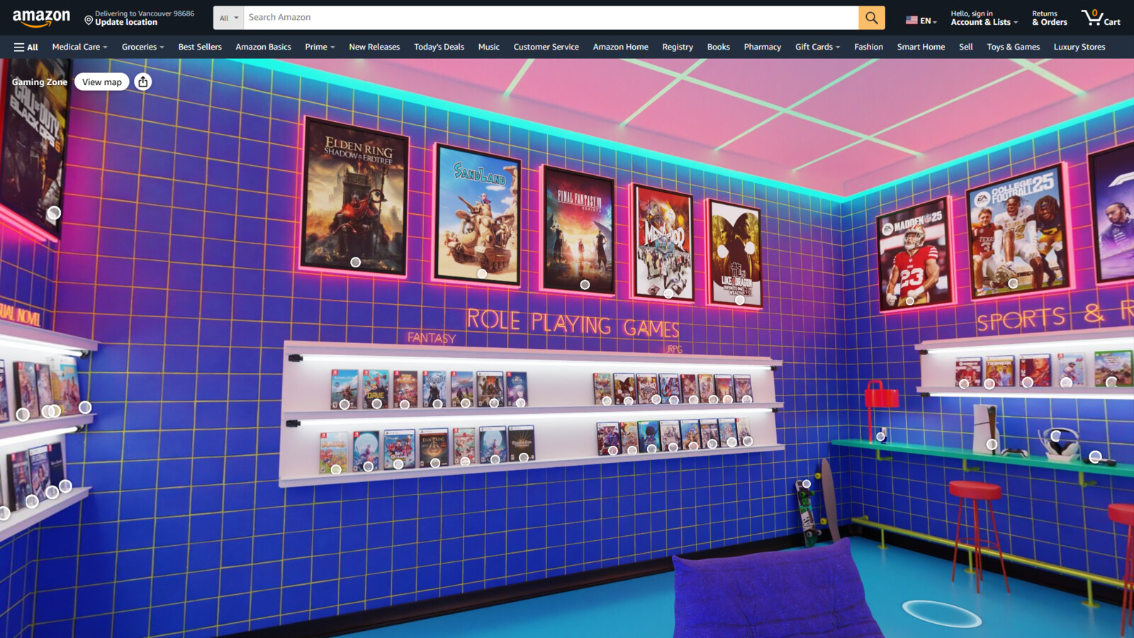Click the share icon beside View map
1134x638 pixels.
tap(143, 82)
